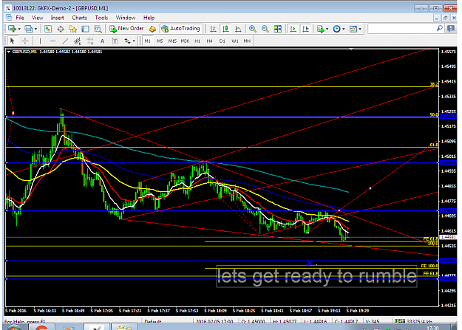The width and height of the screenshot is (462, 330).
Task: Toggle chart Auto Scroll
Action: (293, 29)
